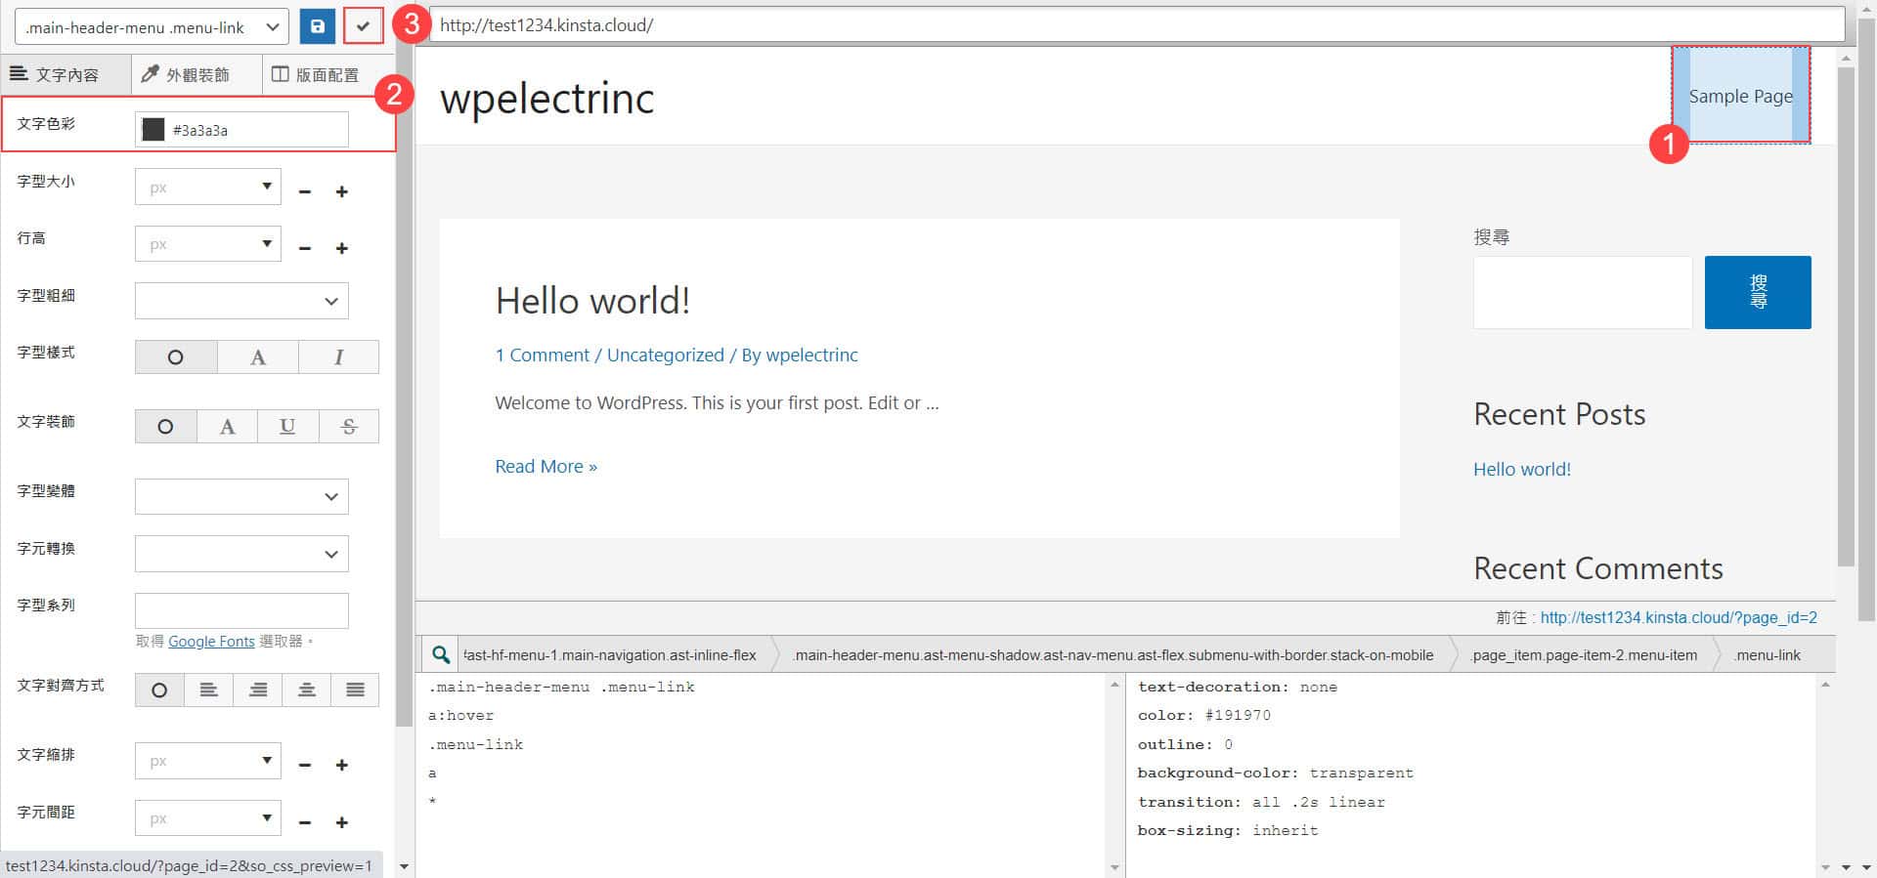Apply underline text decoration

point(287,427)
